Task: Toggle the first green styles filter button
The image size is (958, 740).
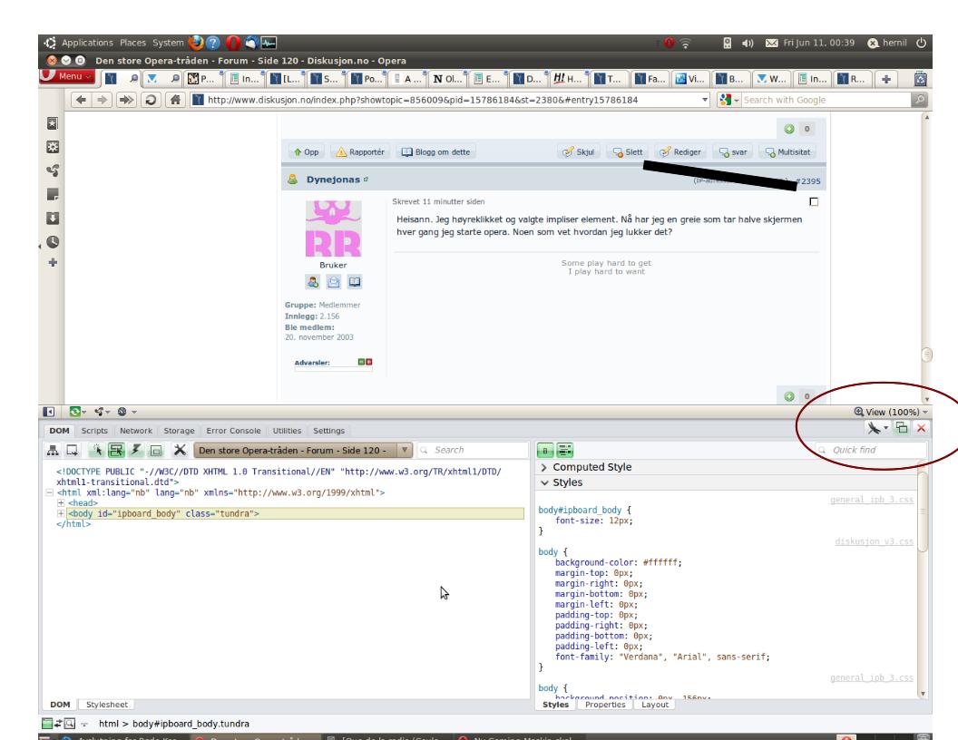Action: 545,451
